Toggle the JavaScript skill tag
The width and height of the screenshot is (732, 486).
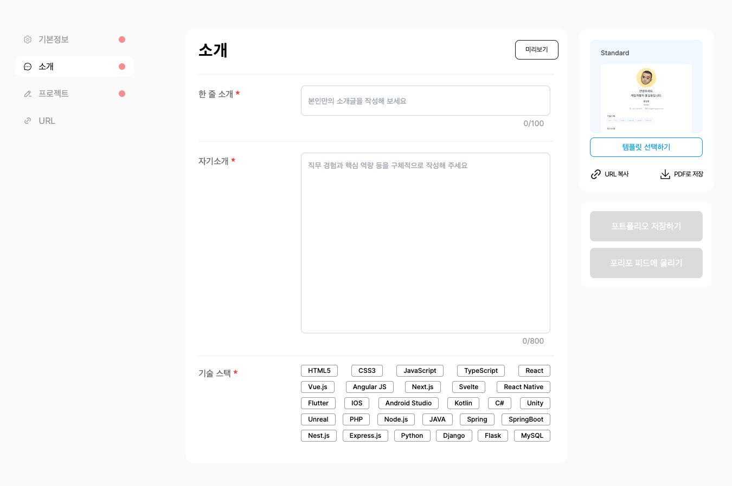[420, 370]
